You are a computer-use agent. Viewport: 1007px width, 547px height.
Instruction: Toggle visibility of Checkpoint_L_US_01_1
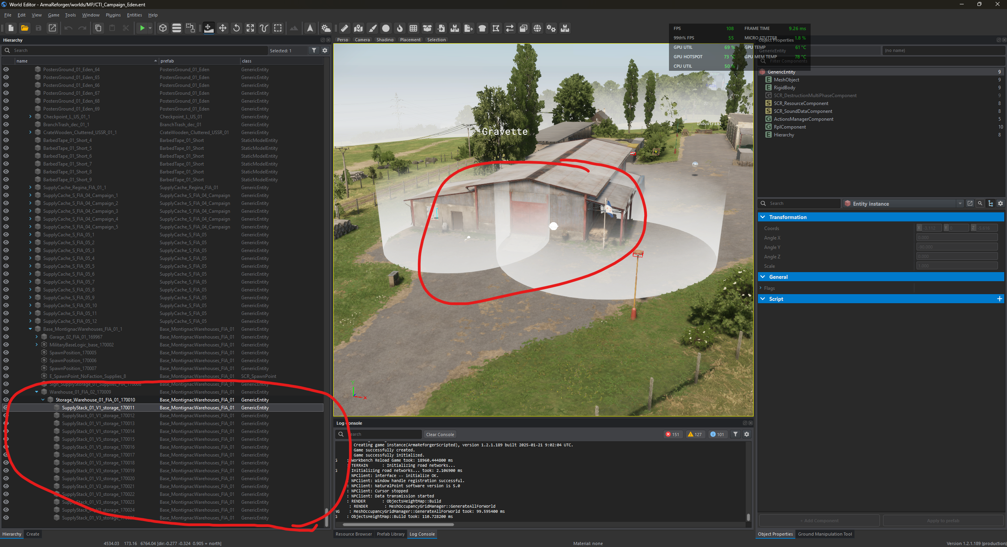6,116
